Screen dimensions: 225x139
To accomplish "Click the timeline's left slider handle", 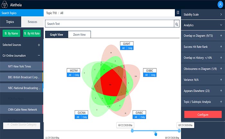I will (132, 131).
